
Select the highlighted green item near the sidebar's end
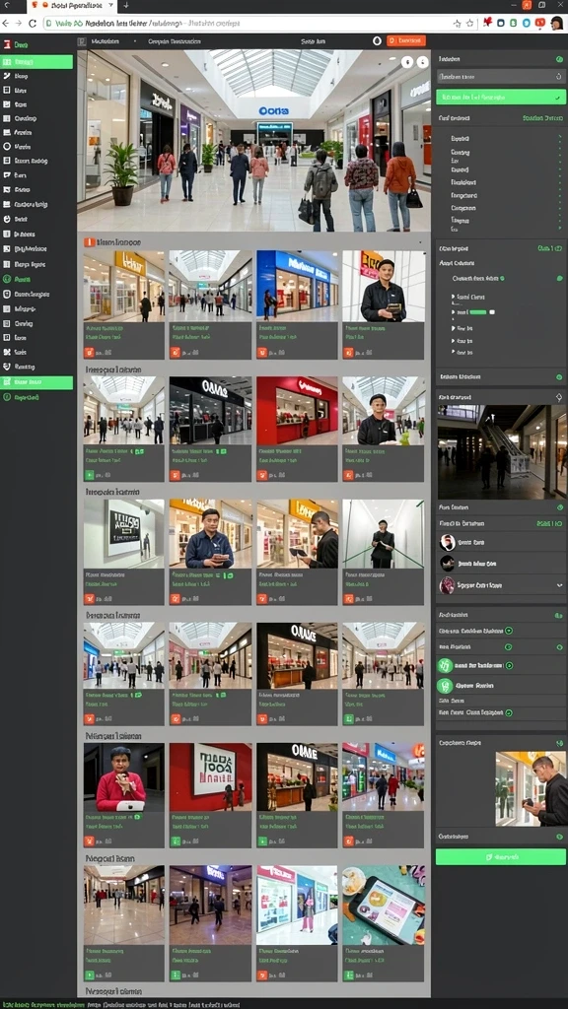tap(37, 382)
